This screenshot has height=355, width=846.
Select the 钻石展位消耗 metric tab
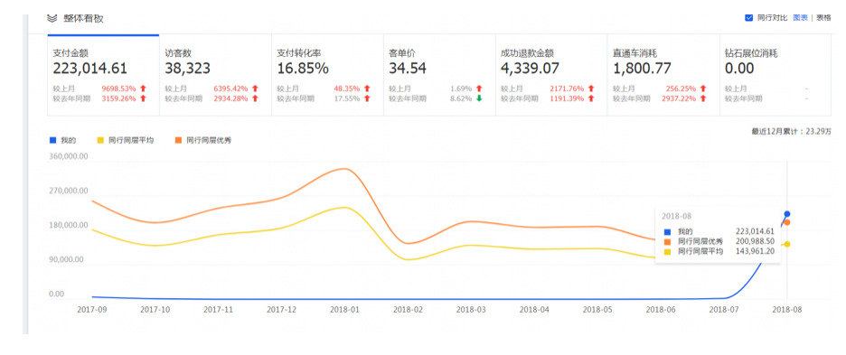[775, 75]
